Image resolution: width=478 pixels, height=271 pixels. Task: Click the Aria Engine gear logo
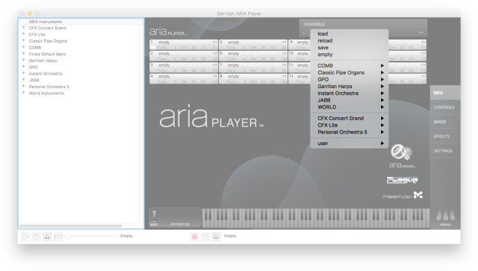(x=401, y=152)
